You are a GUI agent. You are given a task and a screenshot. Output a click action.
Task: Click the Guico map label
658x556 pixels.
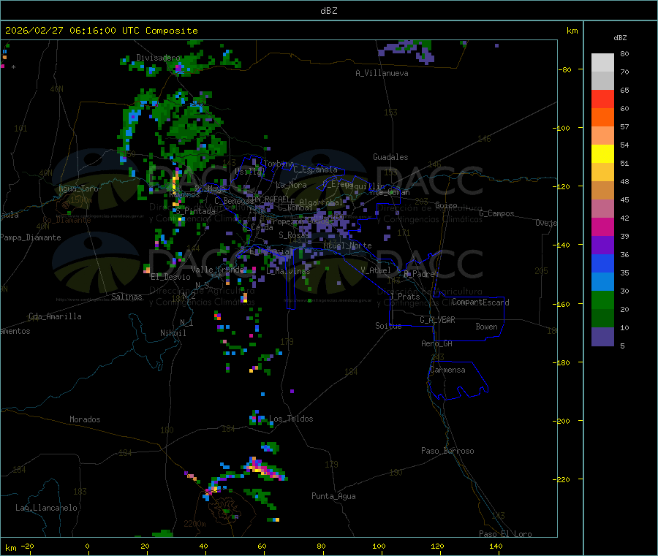click(446, 205)
